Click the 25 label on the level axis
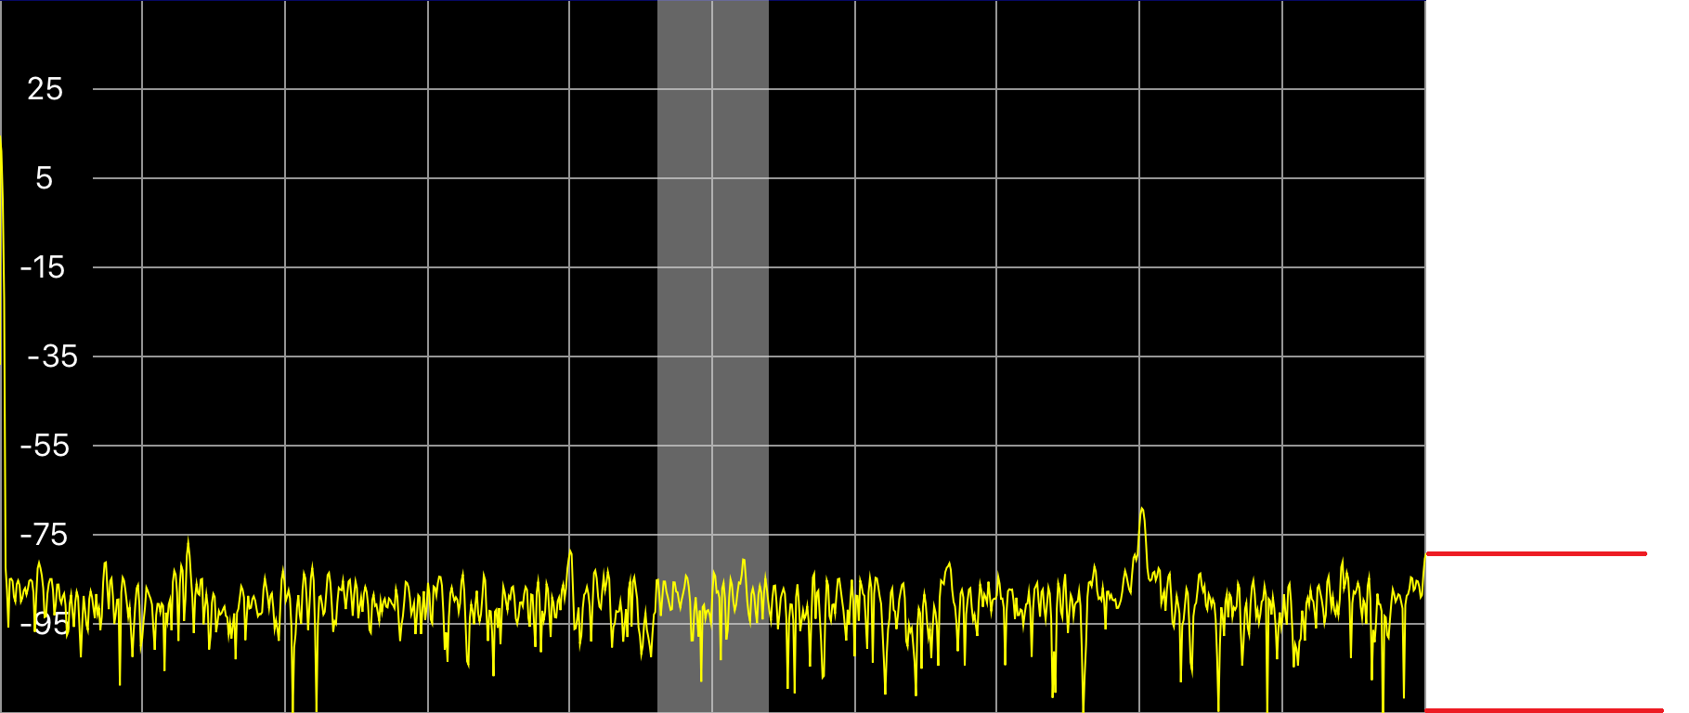 point(45,89)
